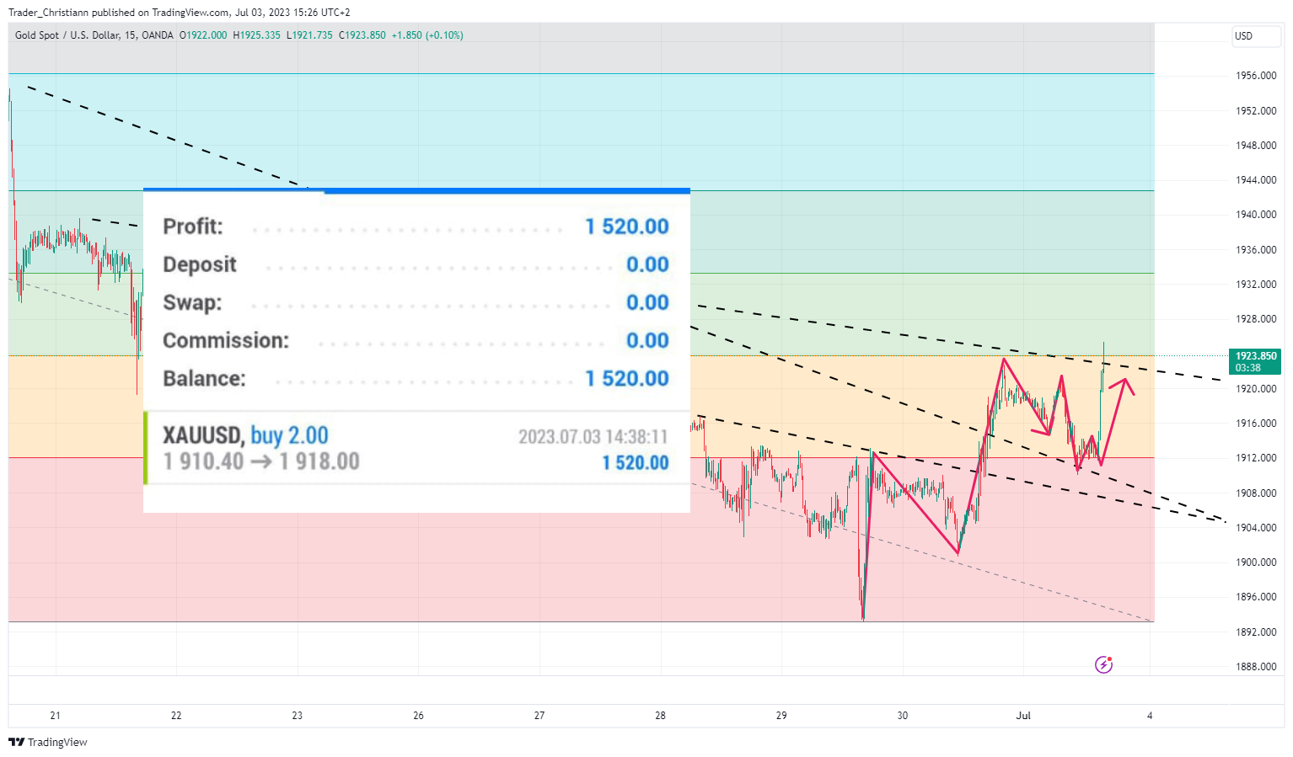
Task: Click the TradingView logo at bottom left
Action: (48, 742)
